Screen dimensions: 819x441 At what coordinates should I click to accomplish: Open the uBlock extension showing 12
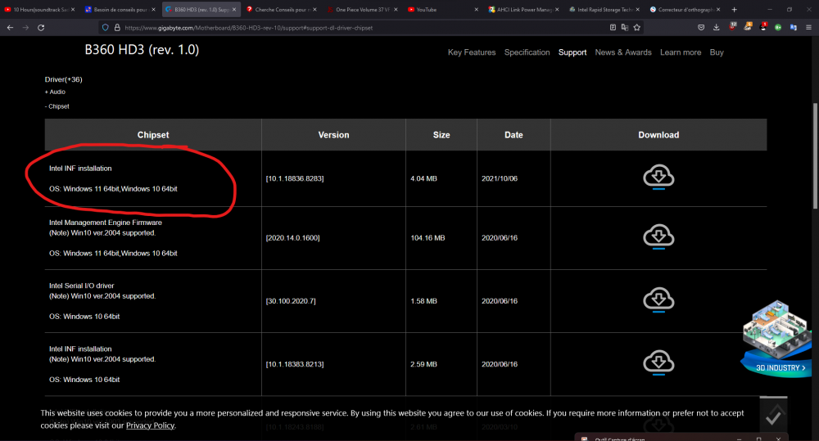click(x=732, y=27)
